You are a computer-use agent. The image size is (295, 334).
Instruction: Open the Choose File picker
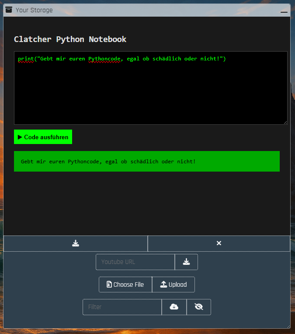pyautogui.click(x=125, y=285)
